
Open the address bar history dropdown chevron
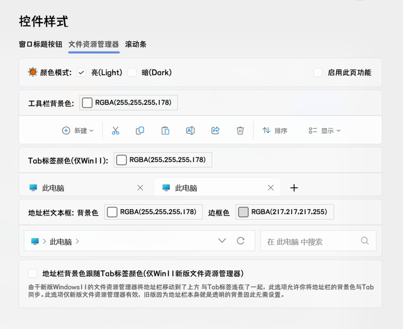pyautogui.click(x=222, y=240)
